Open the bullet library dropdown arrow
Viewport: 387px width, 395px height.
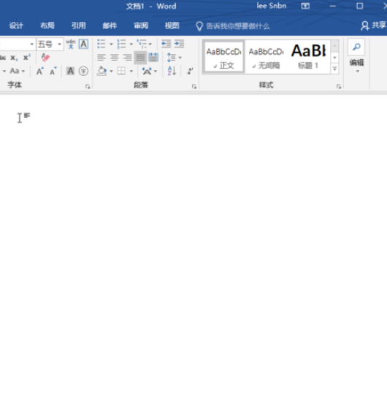[x=111, y=44]
